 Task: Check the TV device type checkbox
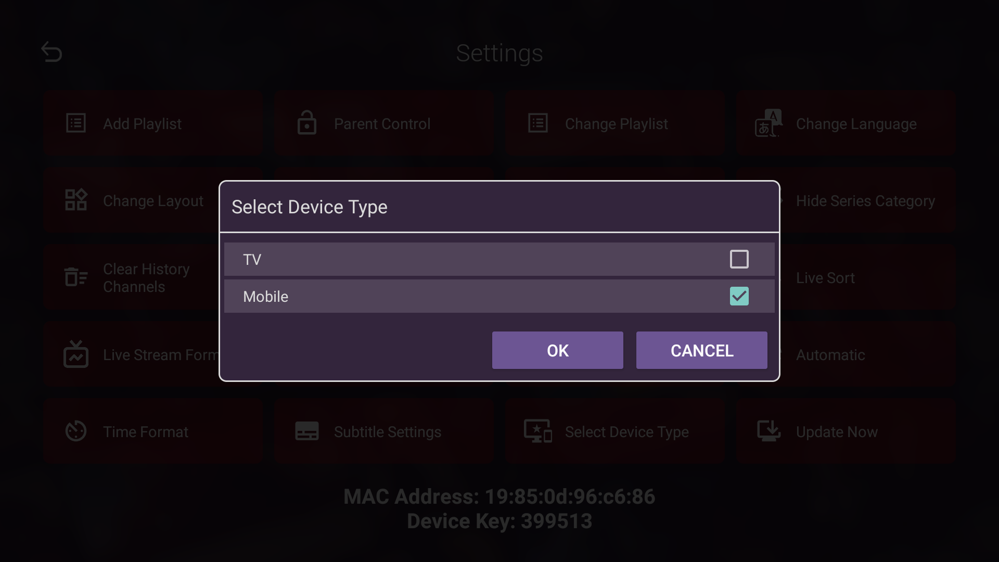[739, 259]
